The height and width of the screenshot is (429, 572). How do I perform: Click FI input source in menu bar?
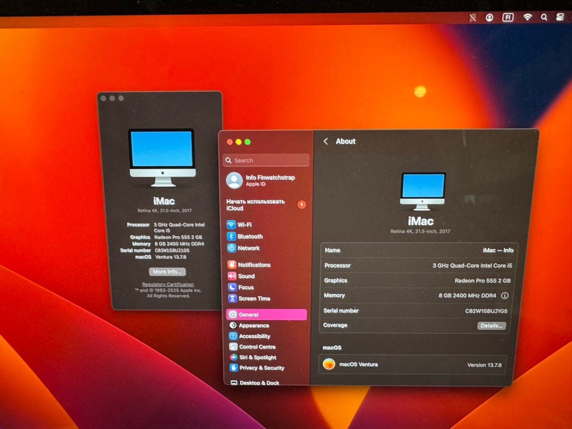[508, 17]
